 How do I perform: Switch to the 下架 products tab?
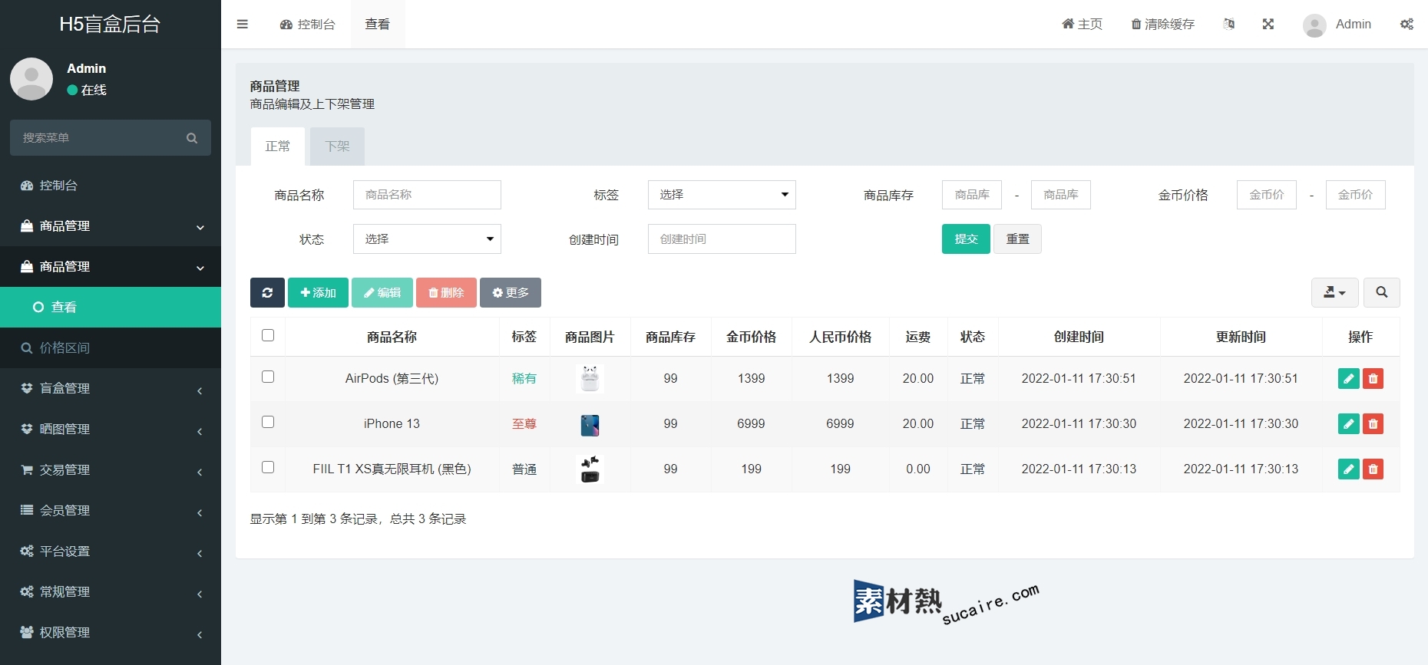[x=337, y=146]
